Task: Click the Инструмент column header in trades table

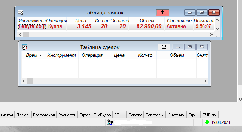Action: pos(61,55)
